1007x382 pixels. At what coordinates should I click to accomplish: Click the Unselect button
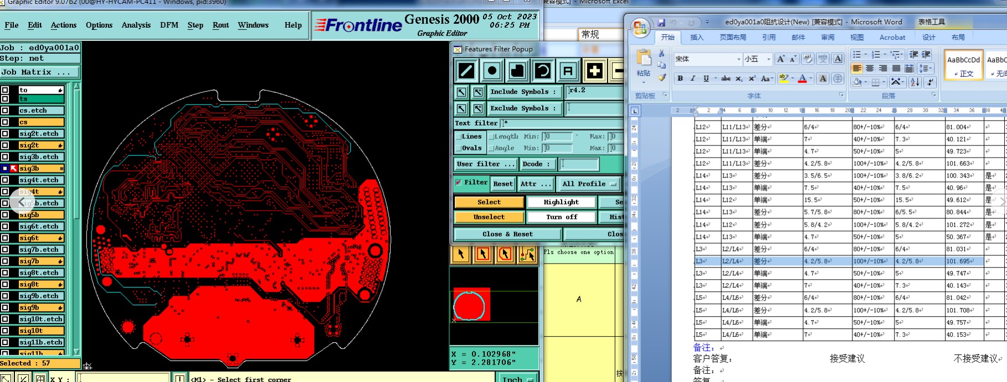[489, 217]
